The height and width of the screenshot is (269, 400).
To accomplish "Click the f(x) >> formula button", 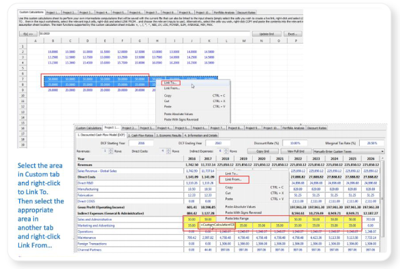I will tap(29, 34).
